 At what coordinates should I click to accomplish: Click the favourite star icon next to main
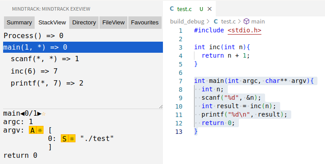(44, 114)
